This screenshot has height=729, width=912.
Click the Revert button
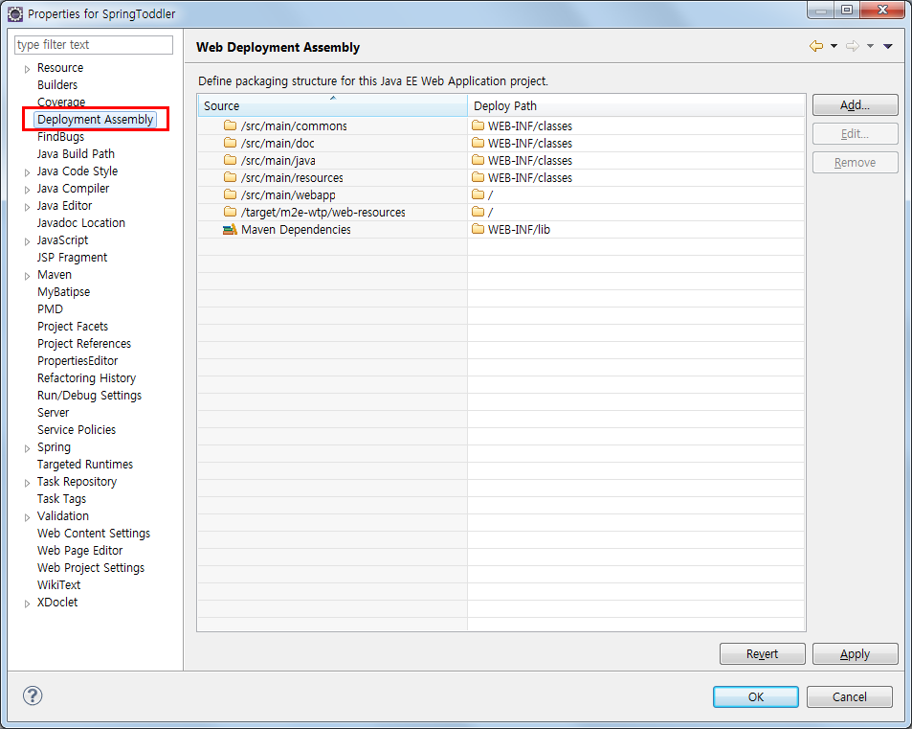point(763,654)
